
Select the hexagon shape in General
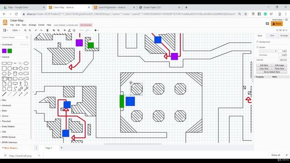(4, 73)
